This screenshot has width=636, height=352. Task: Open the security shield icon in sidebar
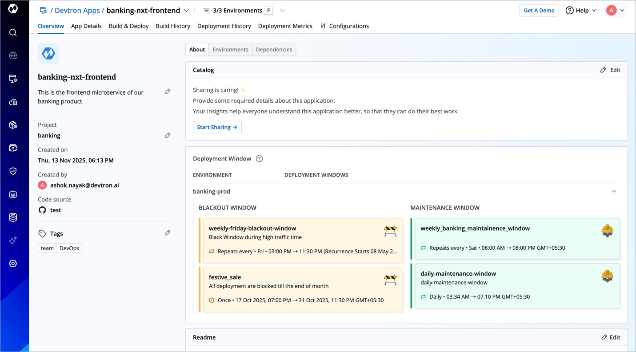[13, 171]
